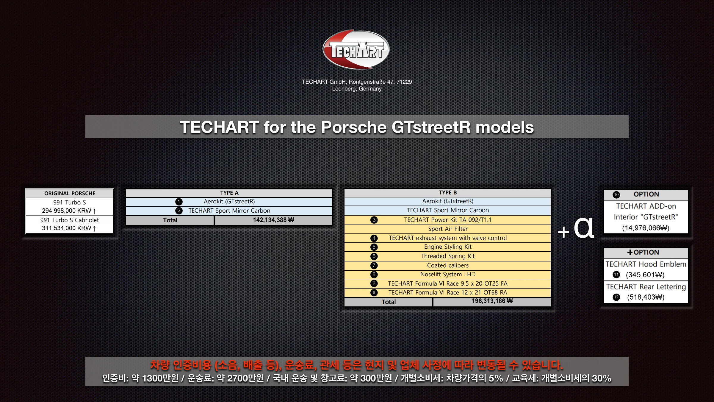The height and width of the screenshot is (402, 714).
Task: Click the 311,534,000 KRW price
Action: 69,228
